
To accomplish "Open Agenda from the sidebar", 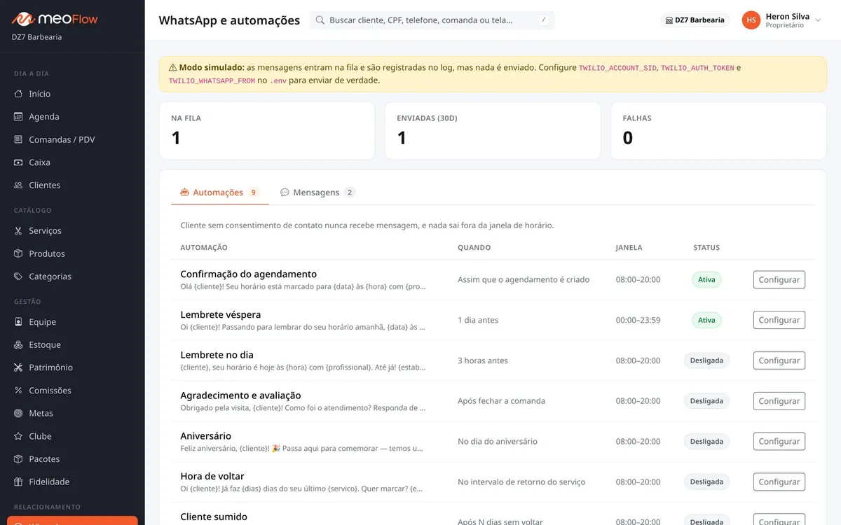I will (72, 117).
